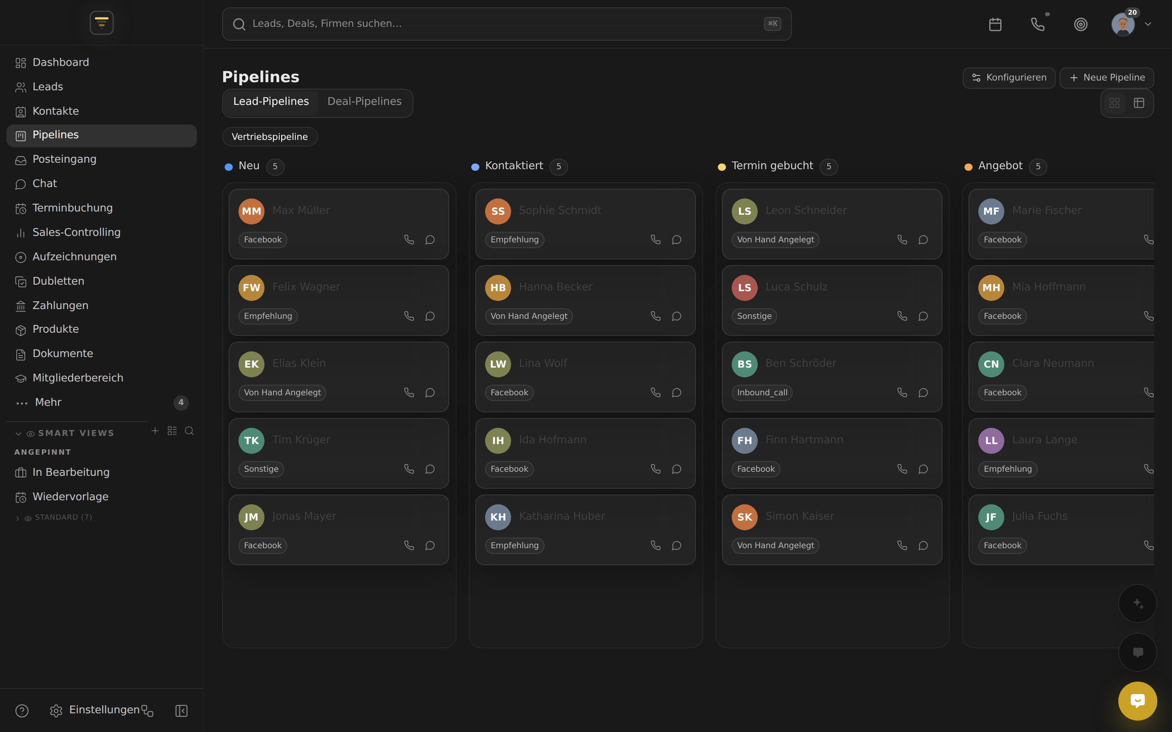1172x732 pixels.
Task: Open smart views list layout icon
Action: click(x=172, y=431)
